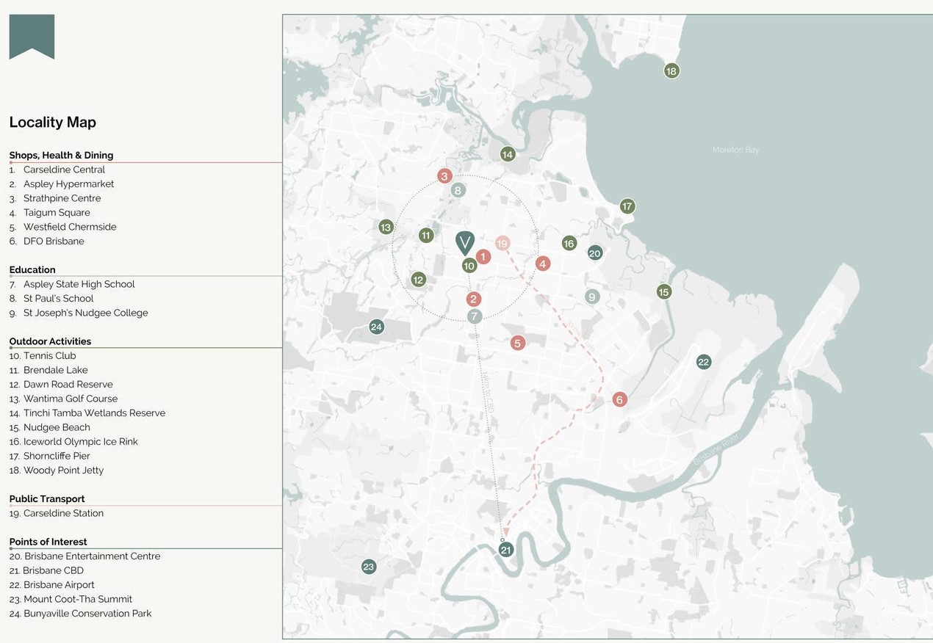The image size is (933, 643).
Task: Select the Outdoor Activities heading
Action: [50, 341]
